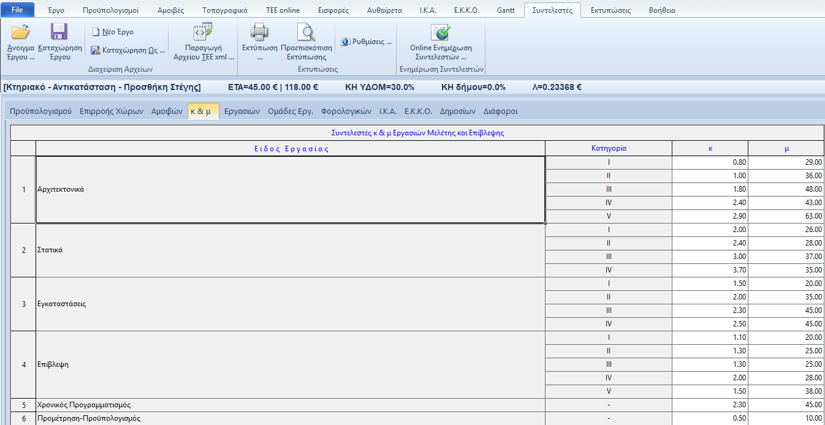825x425 pixels.
Task: Select the Φορολογικών sub-tab
Action: (x=346, y=111)
